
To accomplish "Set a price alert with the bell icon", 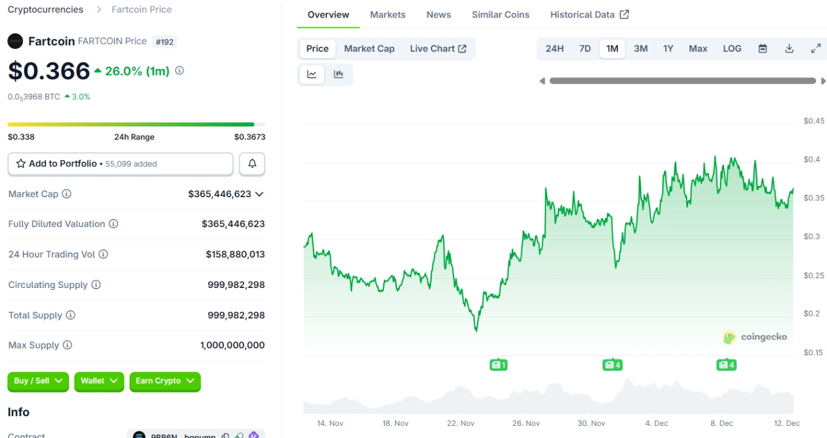I will (x=252, y=163).
